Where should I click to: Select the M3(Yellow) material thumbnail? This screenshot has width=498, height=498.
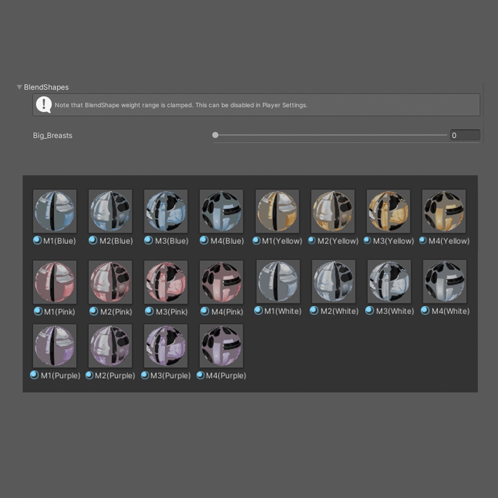pos(389,211)
